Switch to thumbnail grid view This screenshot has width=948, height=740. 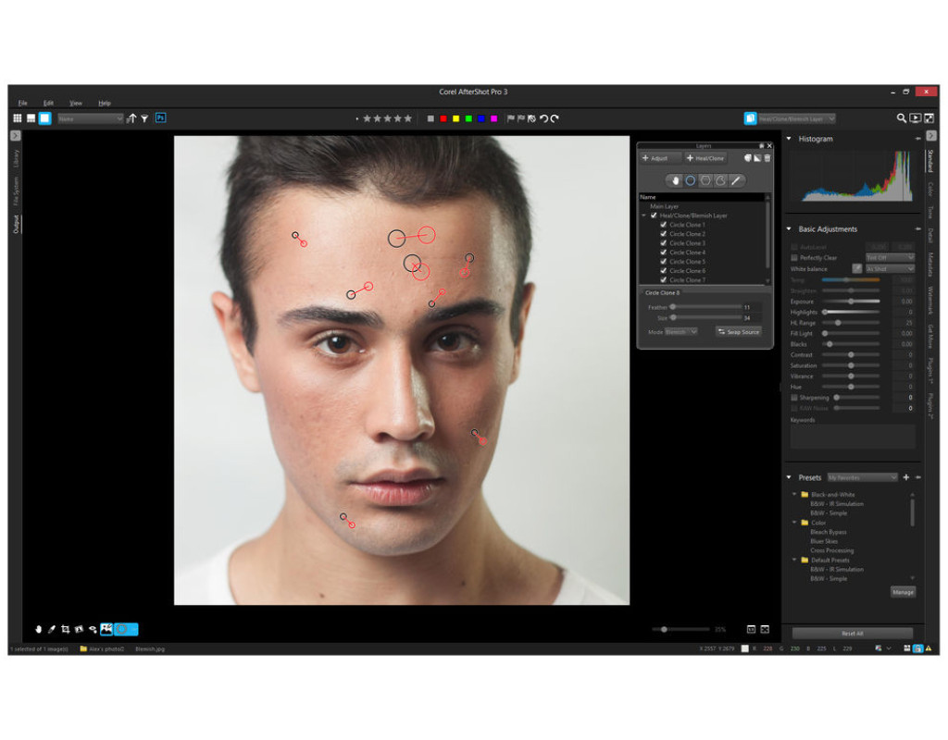[x=18, y=118]
